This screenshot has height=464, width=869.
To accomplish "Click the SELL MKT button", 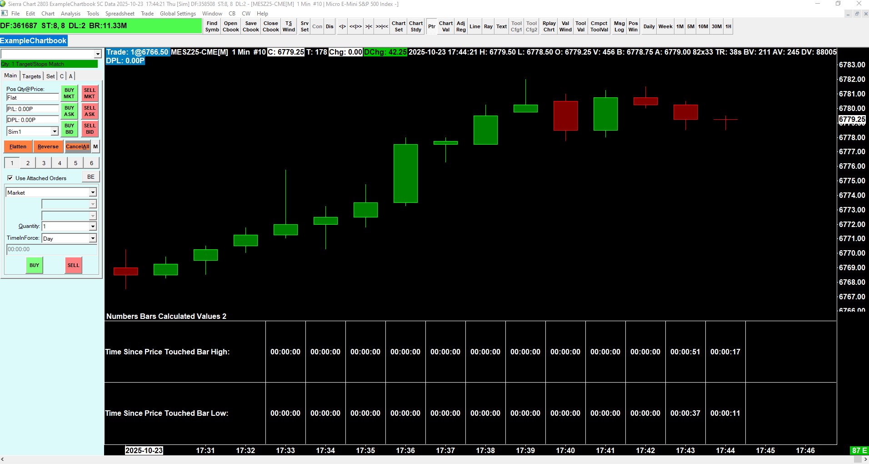I will click(90, 93).
